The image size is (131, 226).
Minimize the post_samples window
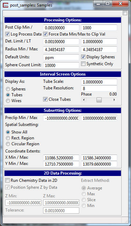98,3
